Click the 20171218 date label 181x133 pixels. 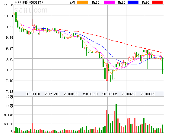pyautogui.click(x=52, y=94)
